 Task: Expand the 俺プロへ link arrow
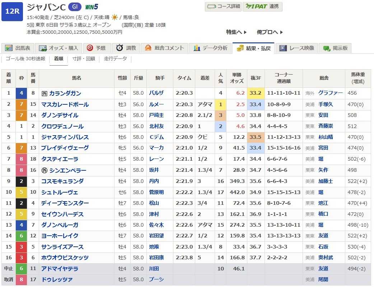281,32
